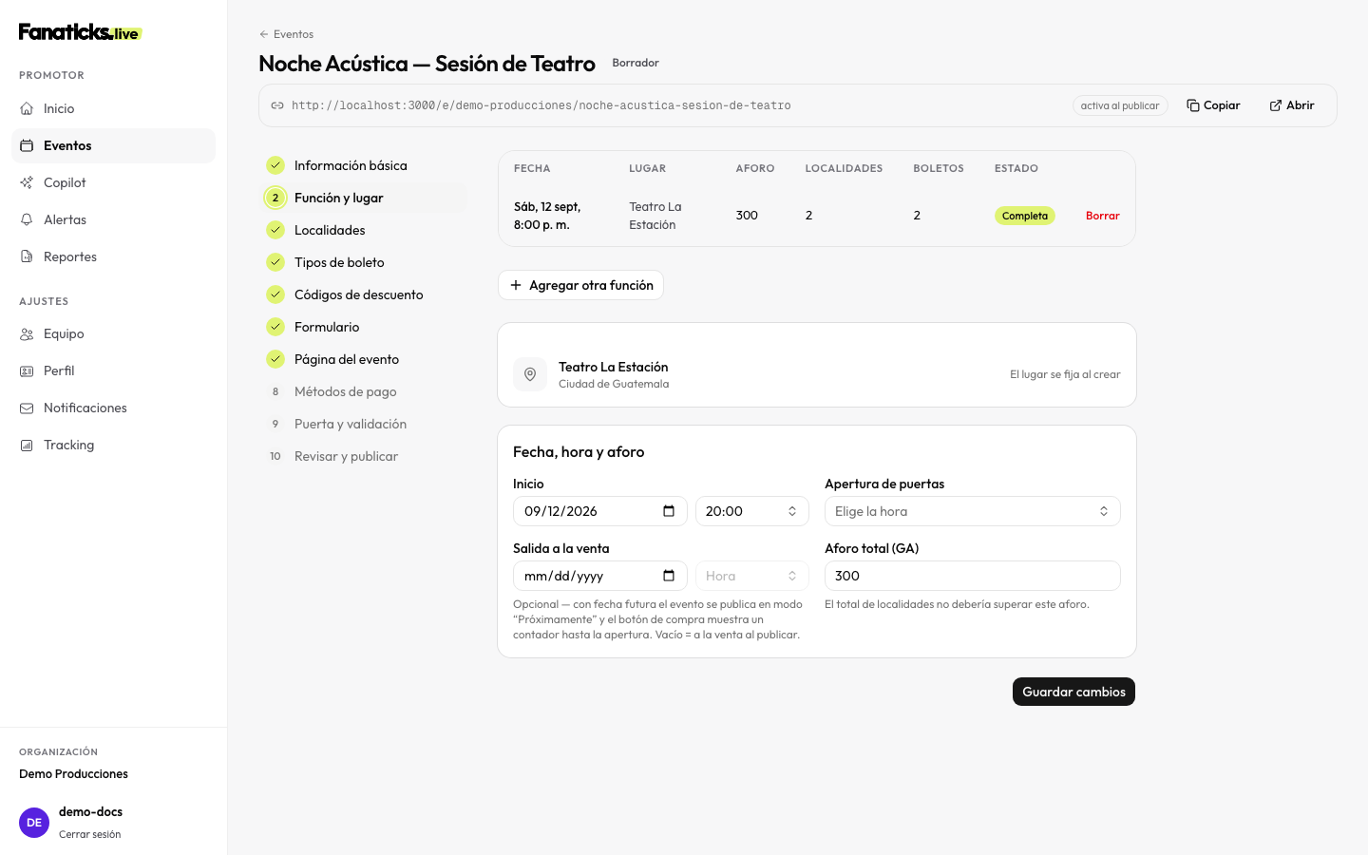The image size is (1368, 855).
Task: Open the 20:00 start time selector
Action: (752, 511)
